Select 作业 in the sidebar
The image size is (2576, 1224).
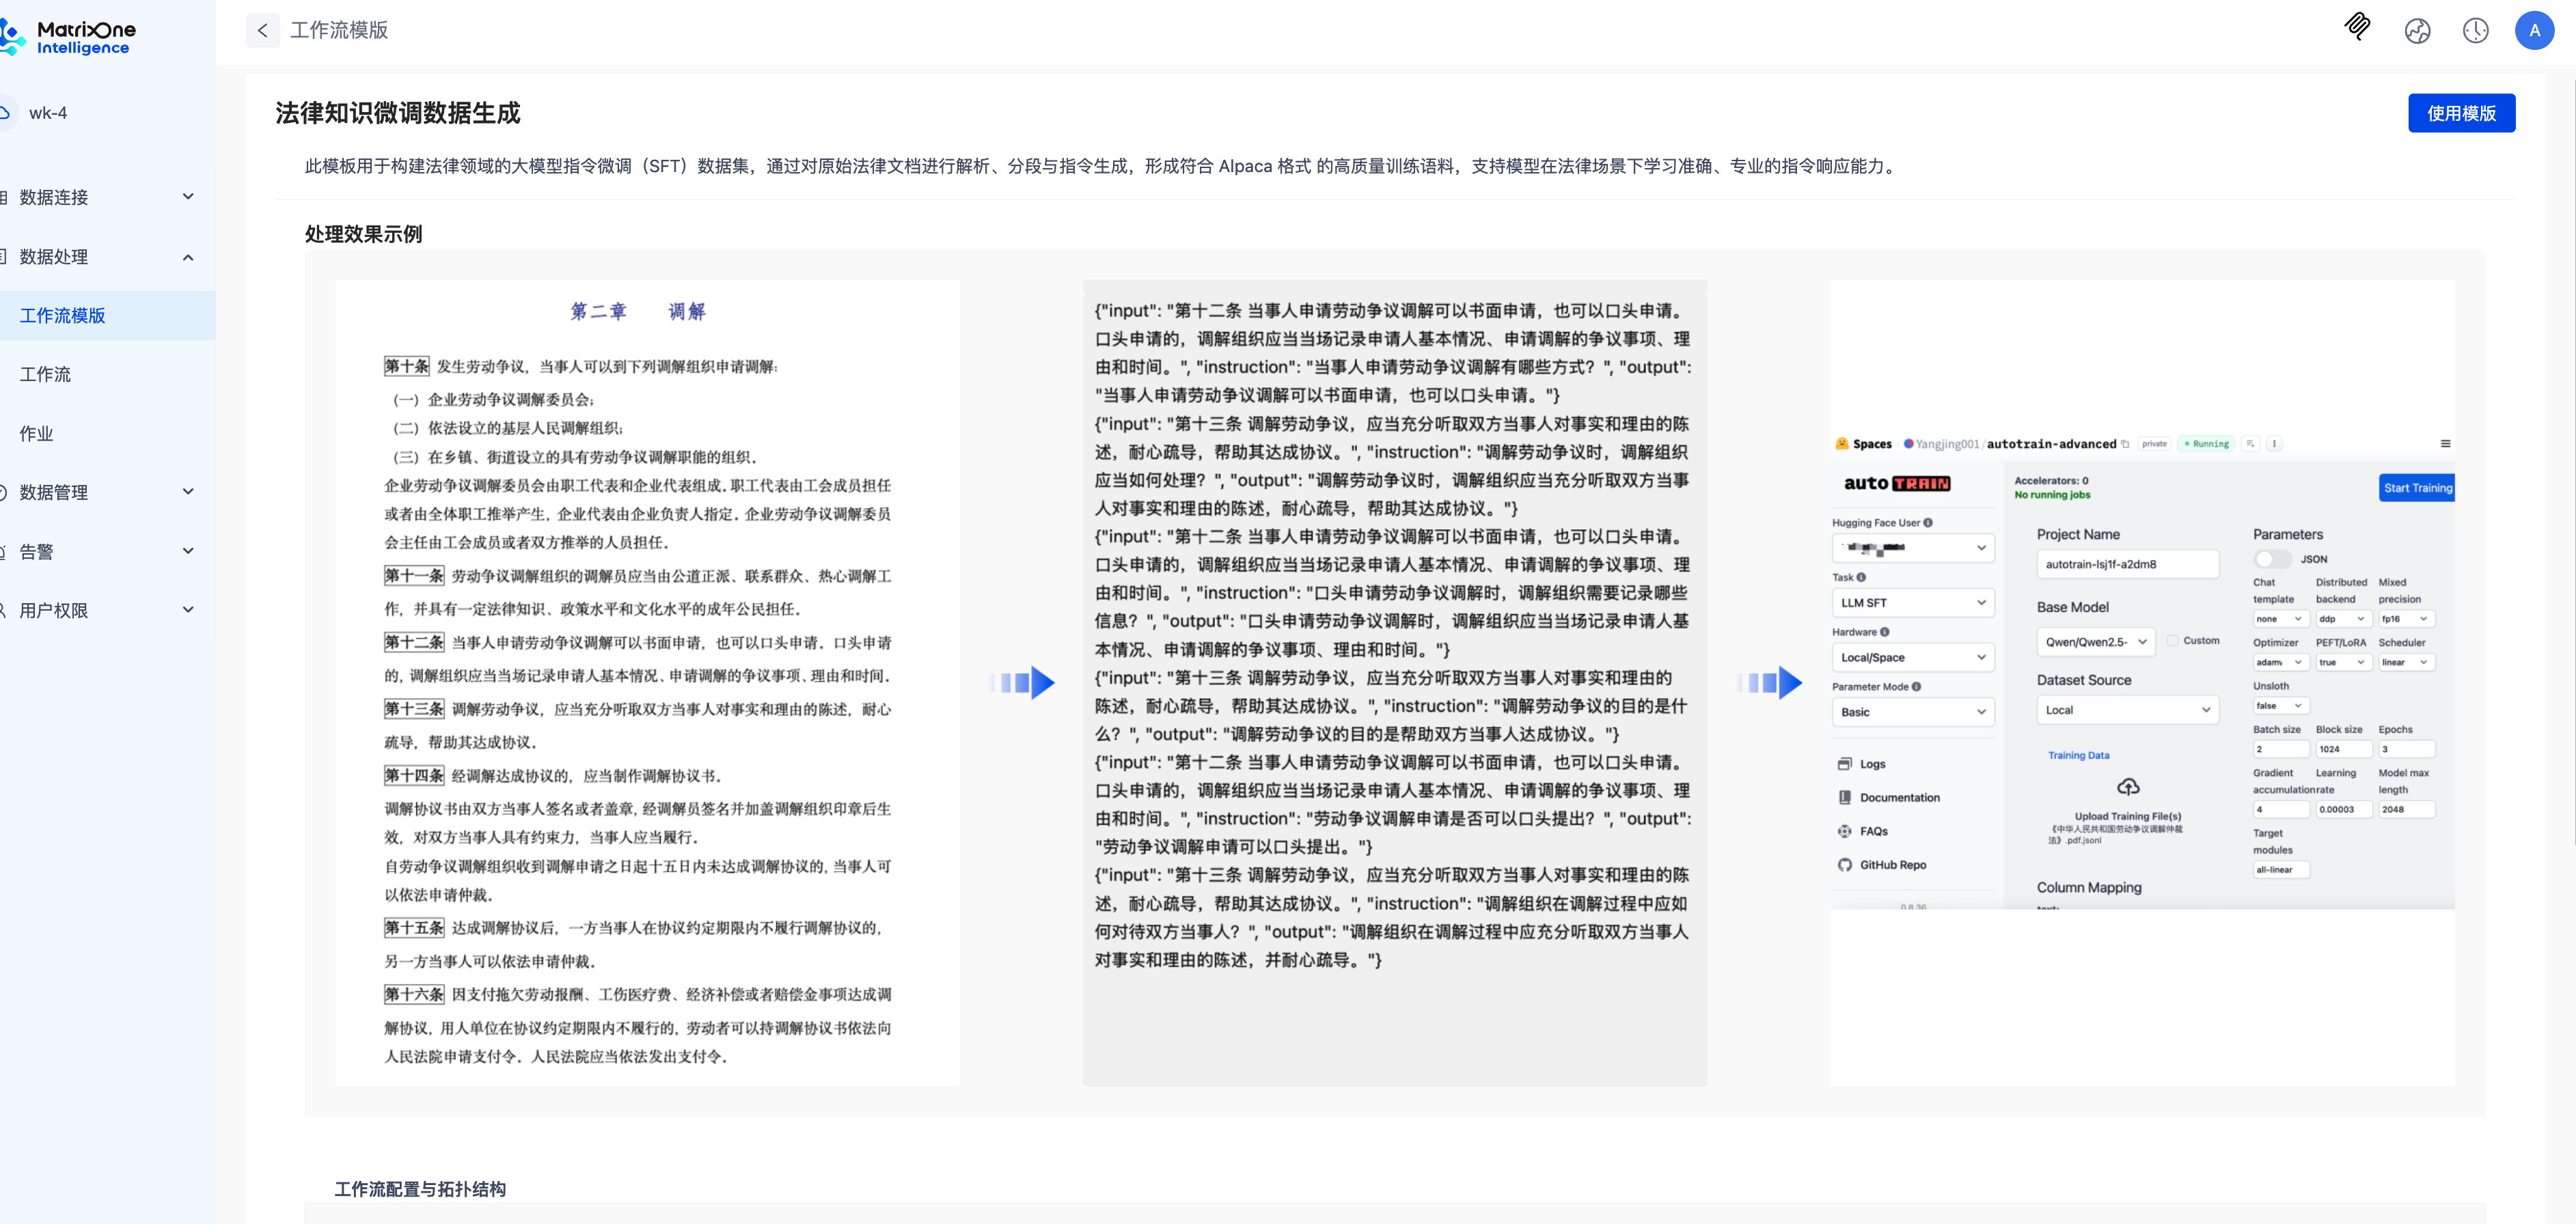[x=36, y=433]
